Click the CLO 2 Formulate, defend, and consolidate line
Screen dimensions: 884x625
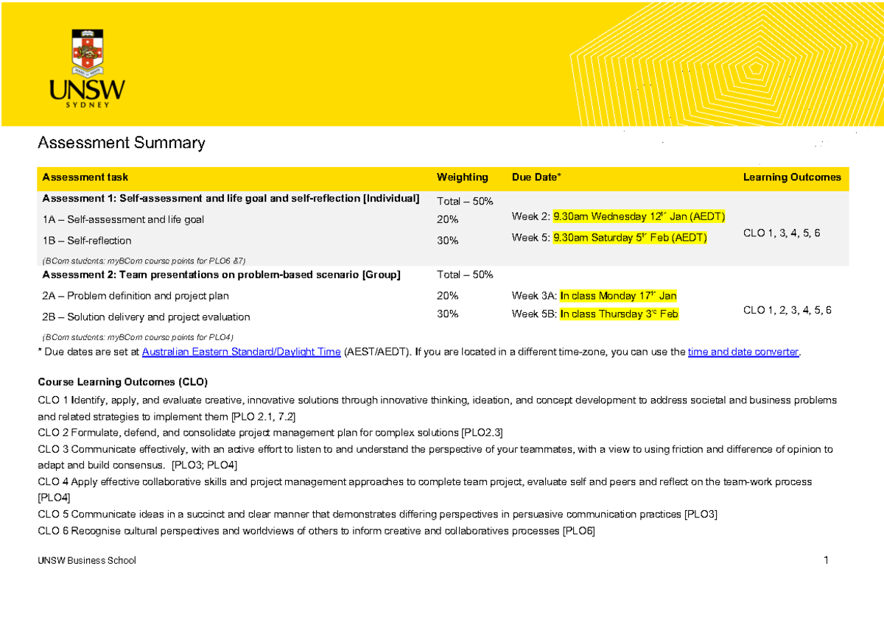(270, 432)
